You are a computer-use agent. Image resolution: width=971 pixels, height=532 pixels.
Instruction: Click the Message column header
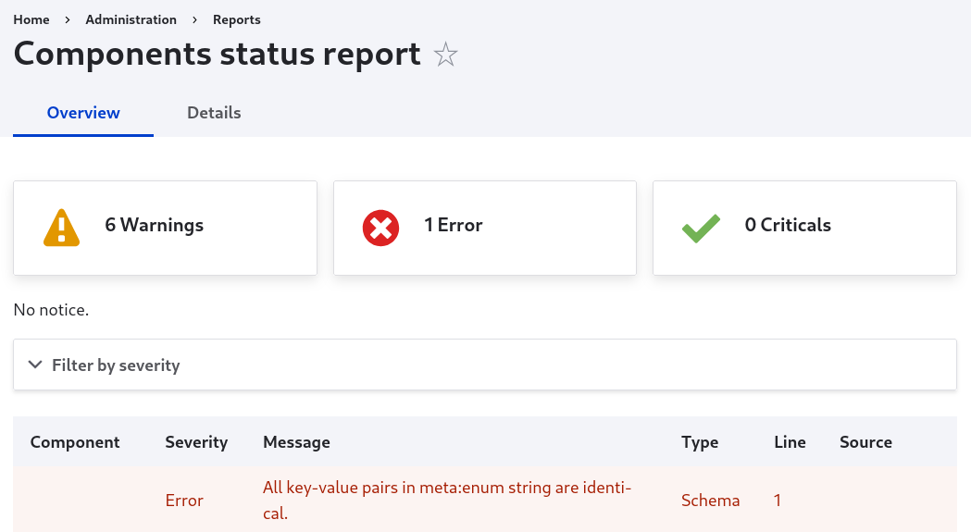point(296,442)
